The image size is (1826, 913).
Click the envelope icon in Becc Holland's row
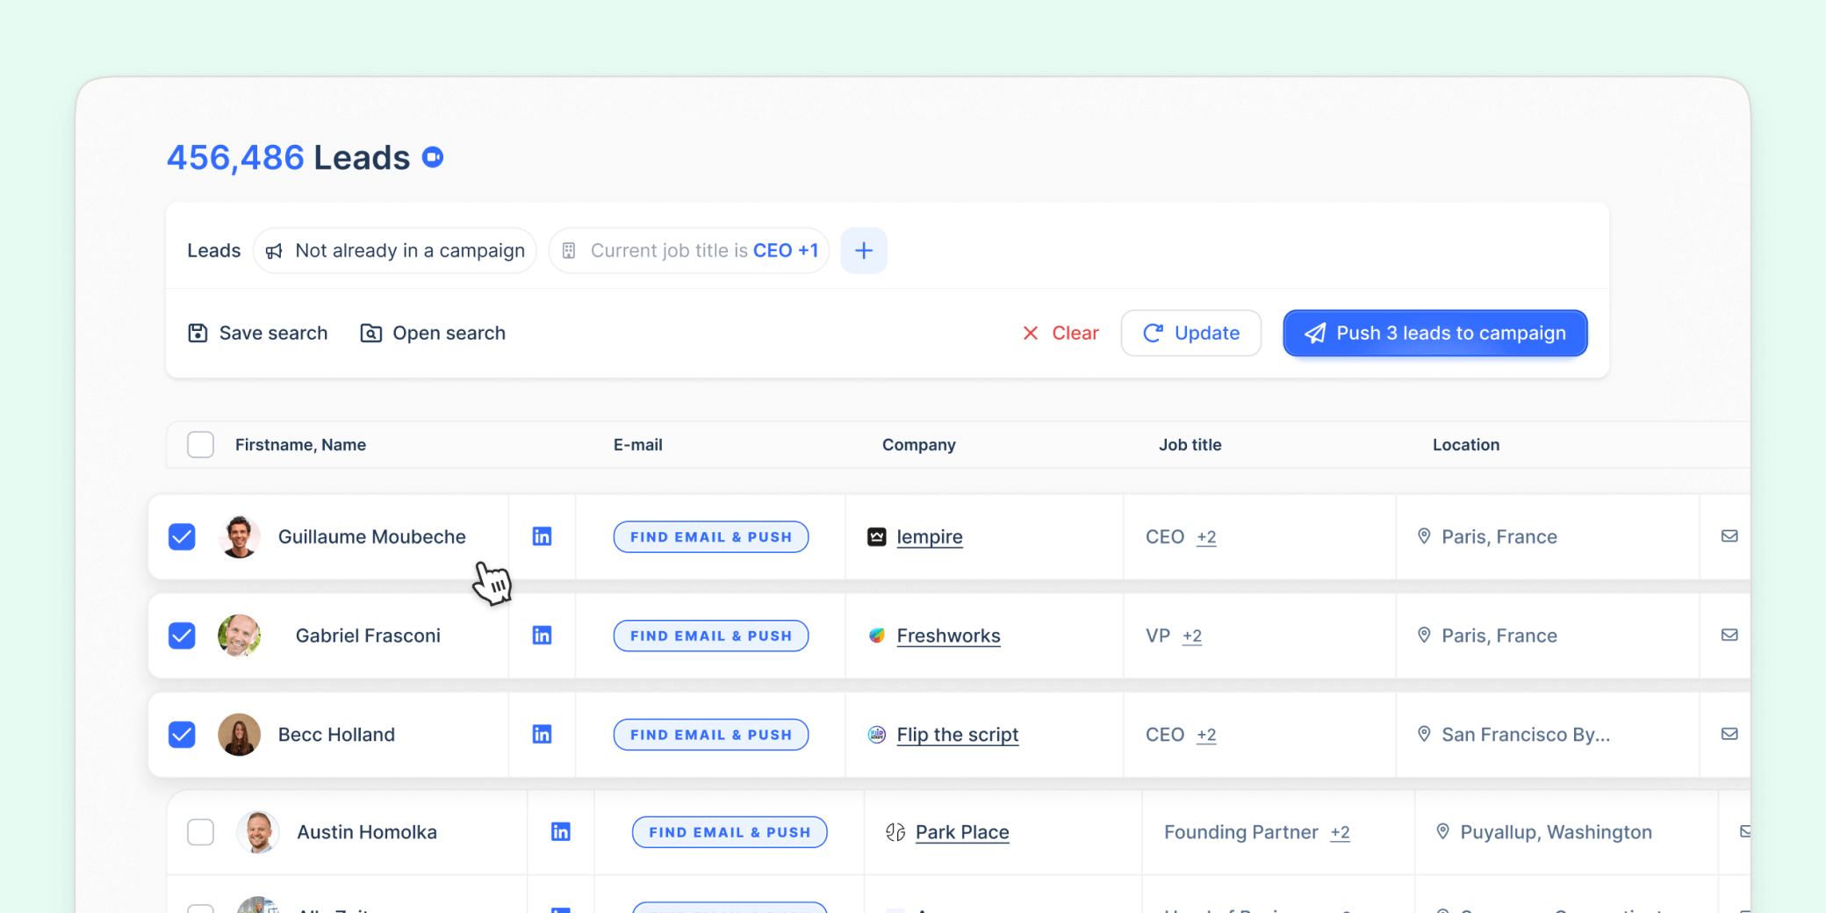1729,734
